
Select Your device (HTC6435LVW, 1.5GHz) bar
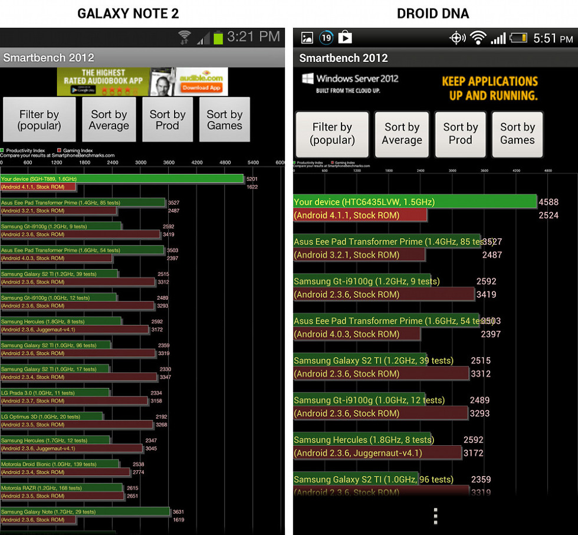tap(415, 202)
